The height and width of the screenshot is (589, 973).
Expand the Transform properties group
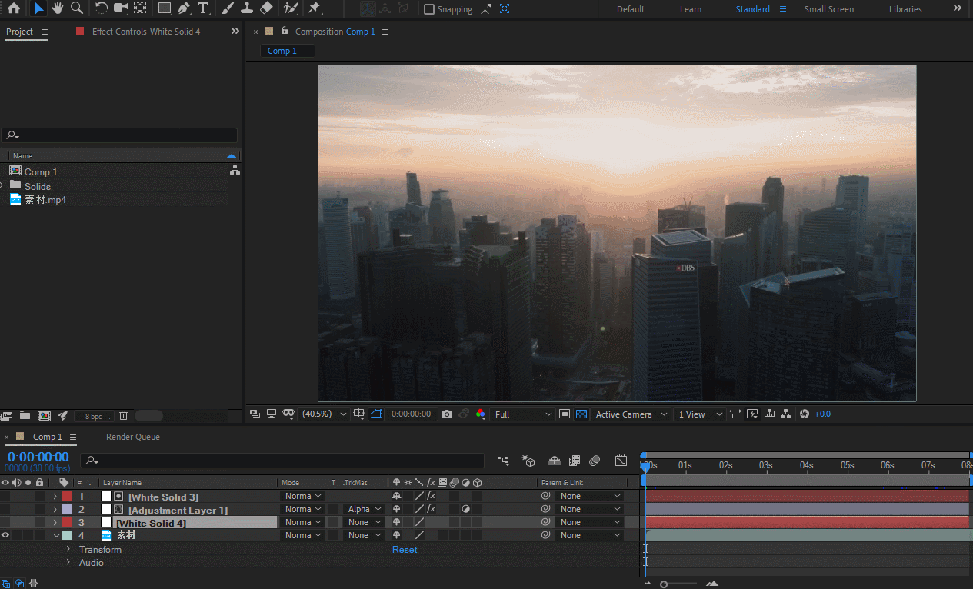[x=68, y=550]
